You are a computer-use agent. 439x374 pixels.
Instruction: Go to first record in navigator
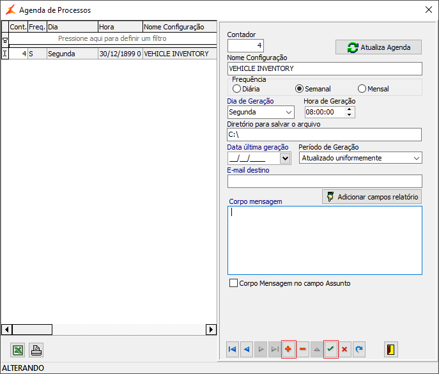(233, 349)
